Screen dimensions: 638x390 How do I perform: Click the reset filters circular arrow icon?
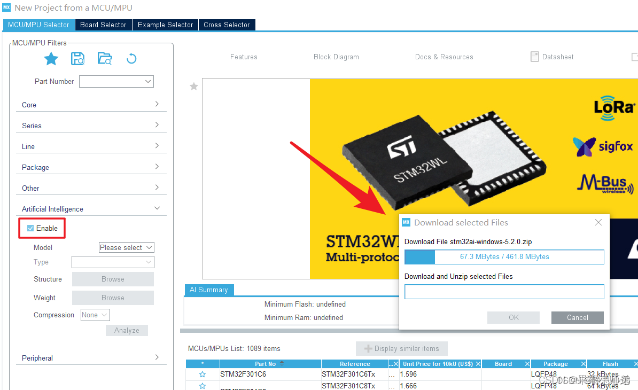click(x=131, y=59)
